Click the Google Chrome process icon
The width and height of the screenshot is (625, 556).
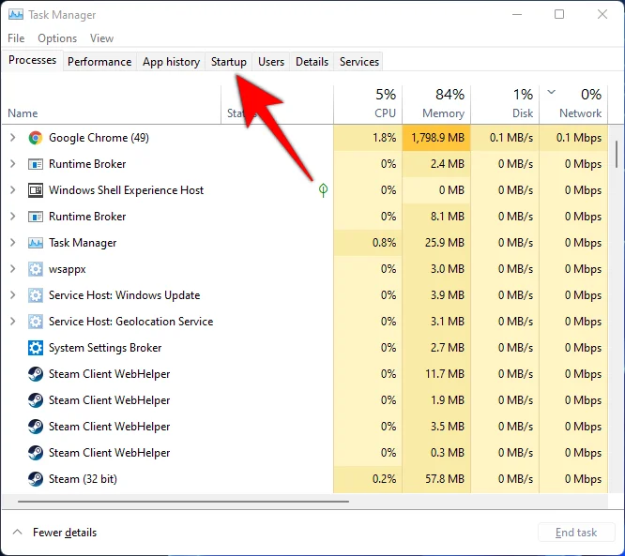coord(36,138)
